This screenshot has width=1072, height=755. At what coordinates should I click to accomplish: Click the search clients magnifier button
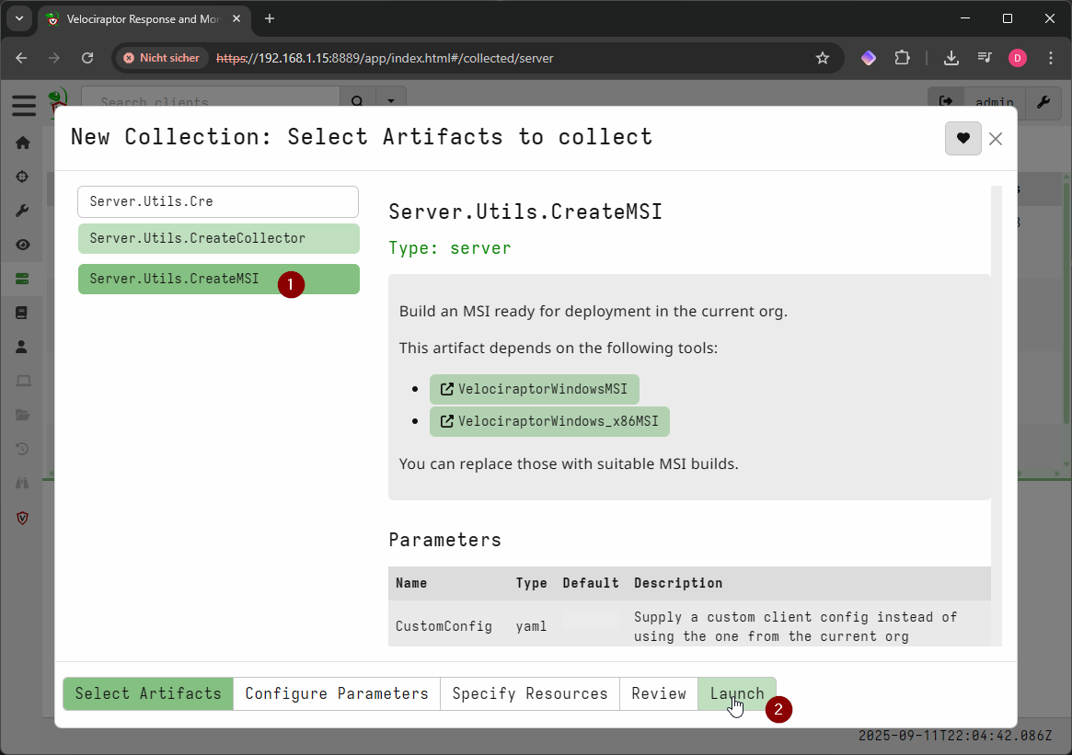click(357, 102)
